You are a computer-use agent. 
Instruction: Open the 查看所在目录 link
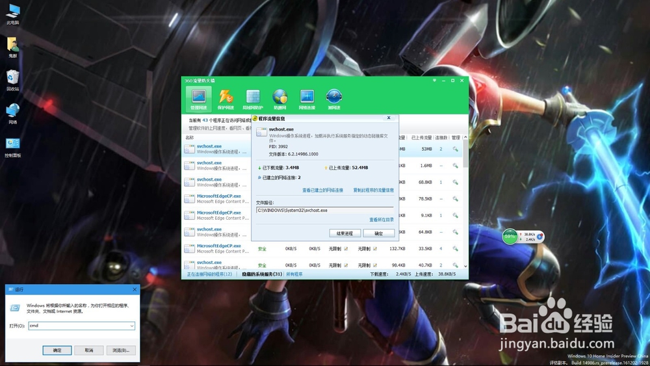pos(382,220)
